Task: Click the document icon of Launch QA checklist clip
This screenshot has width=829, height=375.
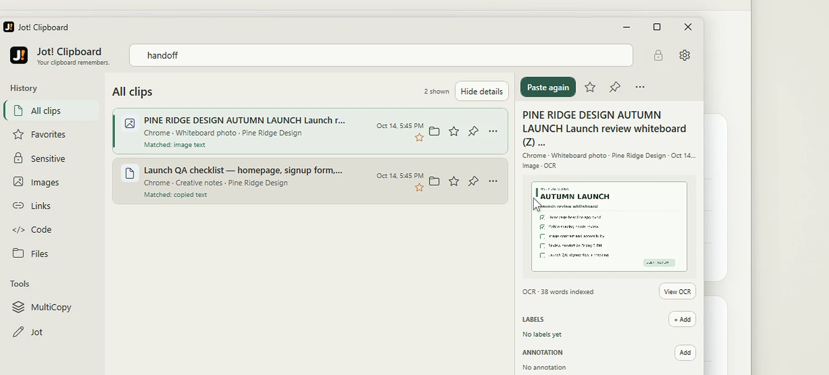Action: [130, 173]
